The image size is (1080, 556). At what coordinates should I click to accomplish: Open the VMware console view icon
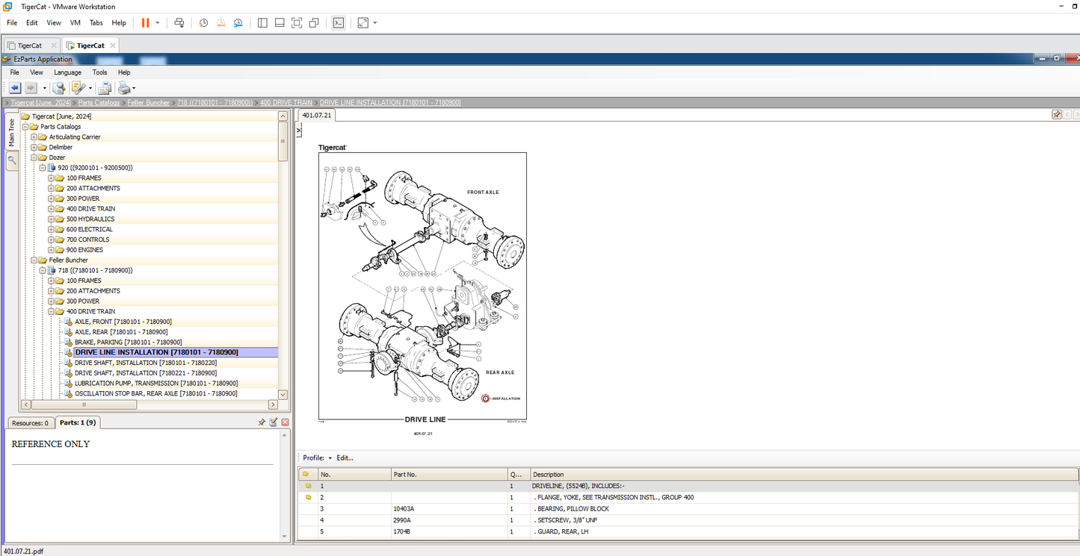(x=339, y=23)
